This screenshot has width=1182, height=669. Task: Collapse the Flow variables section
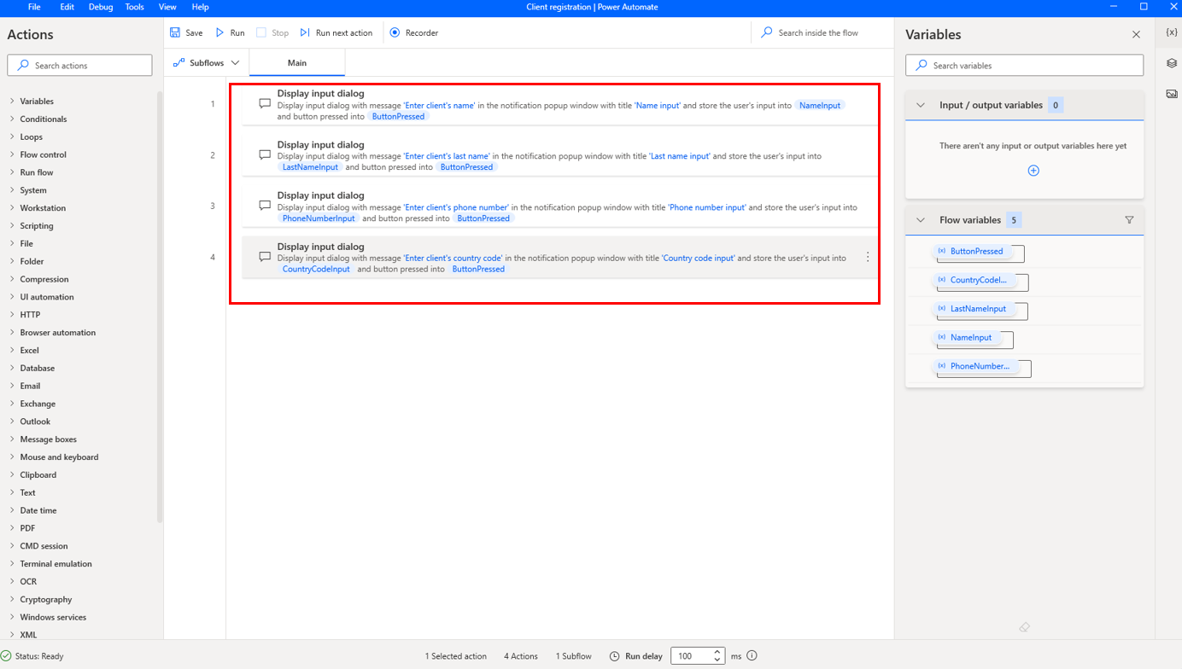click(x=920, y=219)
